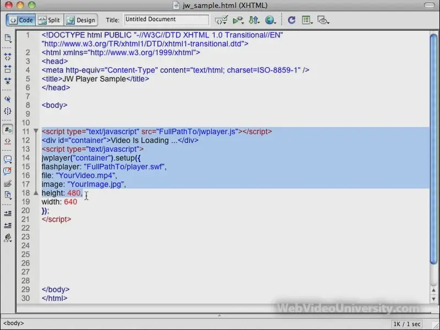Click the 'YourVideo.mp4' file string

[x=85, y=175]
